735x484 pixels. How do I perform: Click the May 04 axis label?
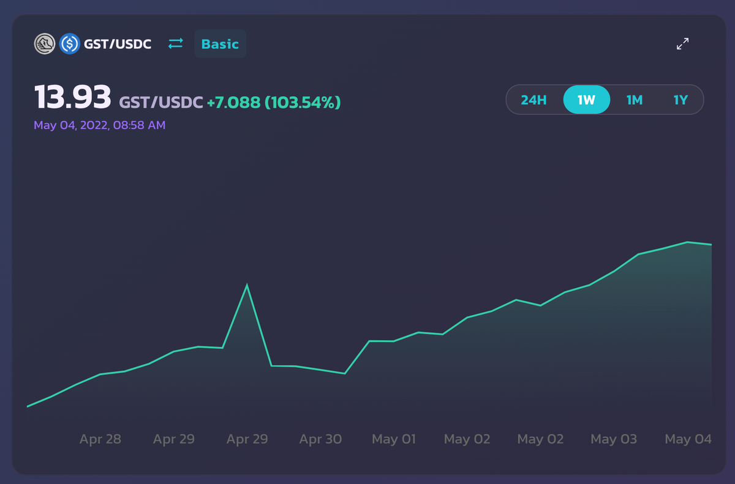[688, 439]
